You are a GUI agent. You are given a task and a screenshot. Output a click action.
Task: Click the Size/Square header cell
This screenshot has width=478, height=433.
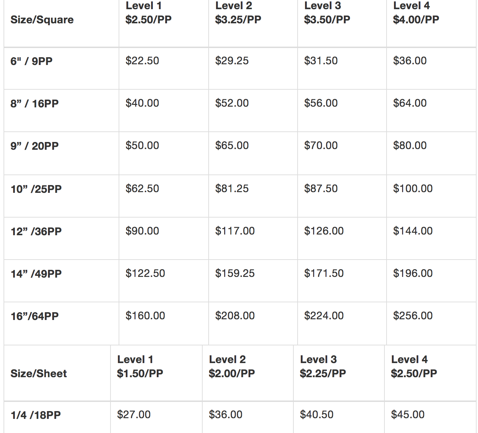coord(42,20)
